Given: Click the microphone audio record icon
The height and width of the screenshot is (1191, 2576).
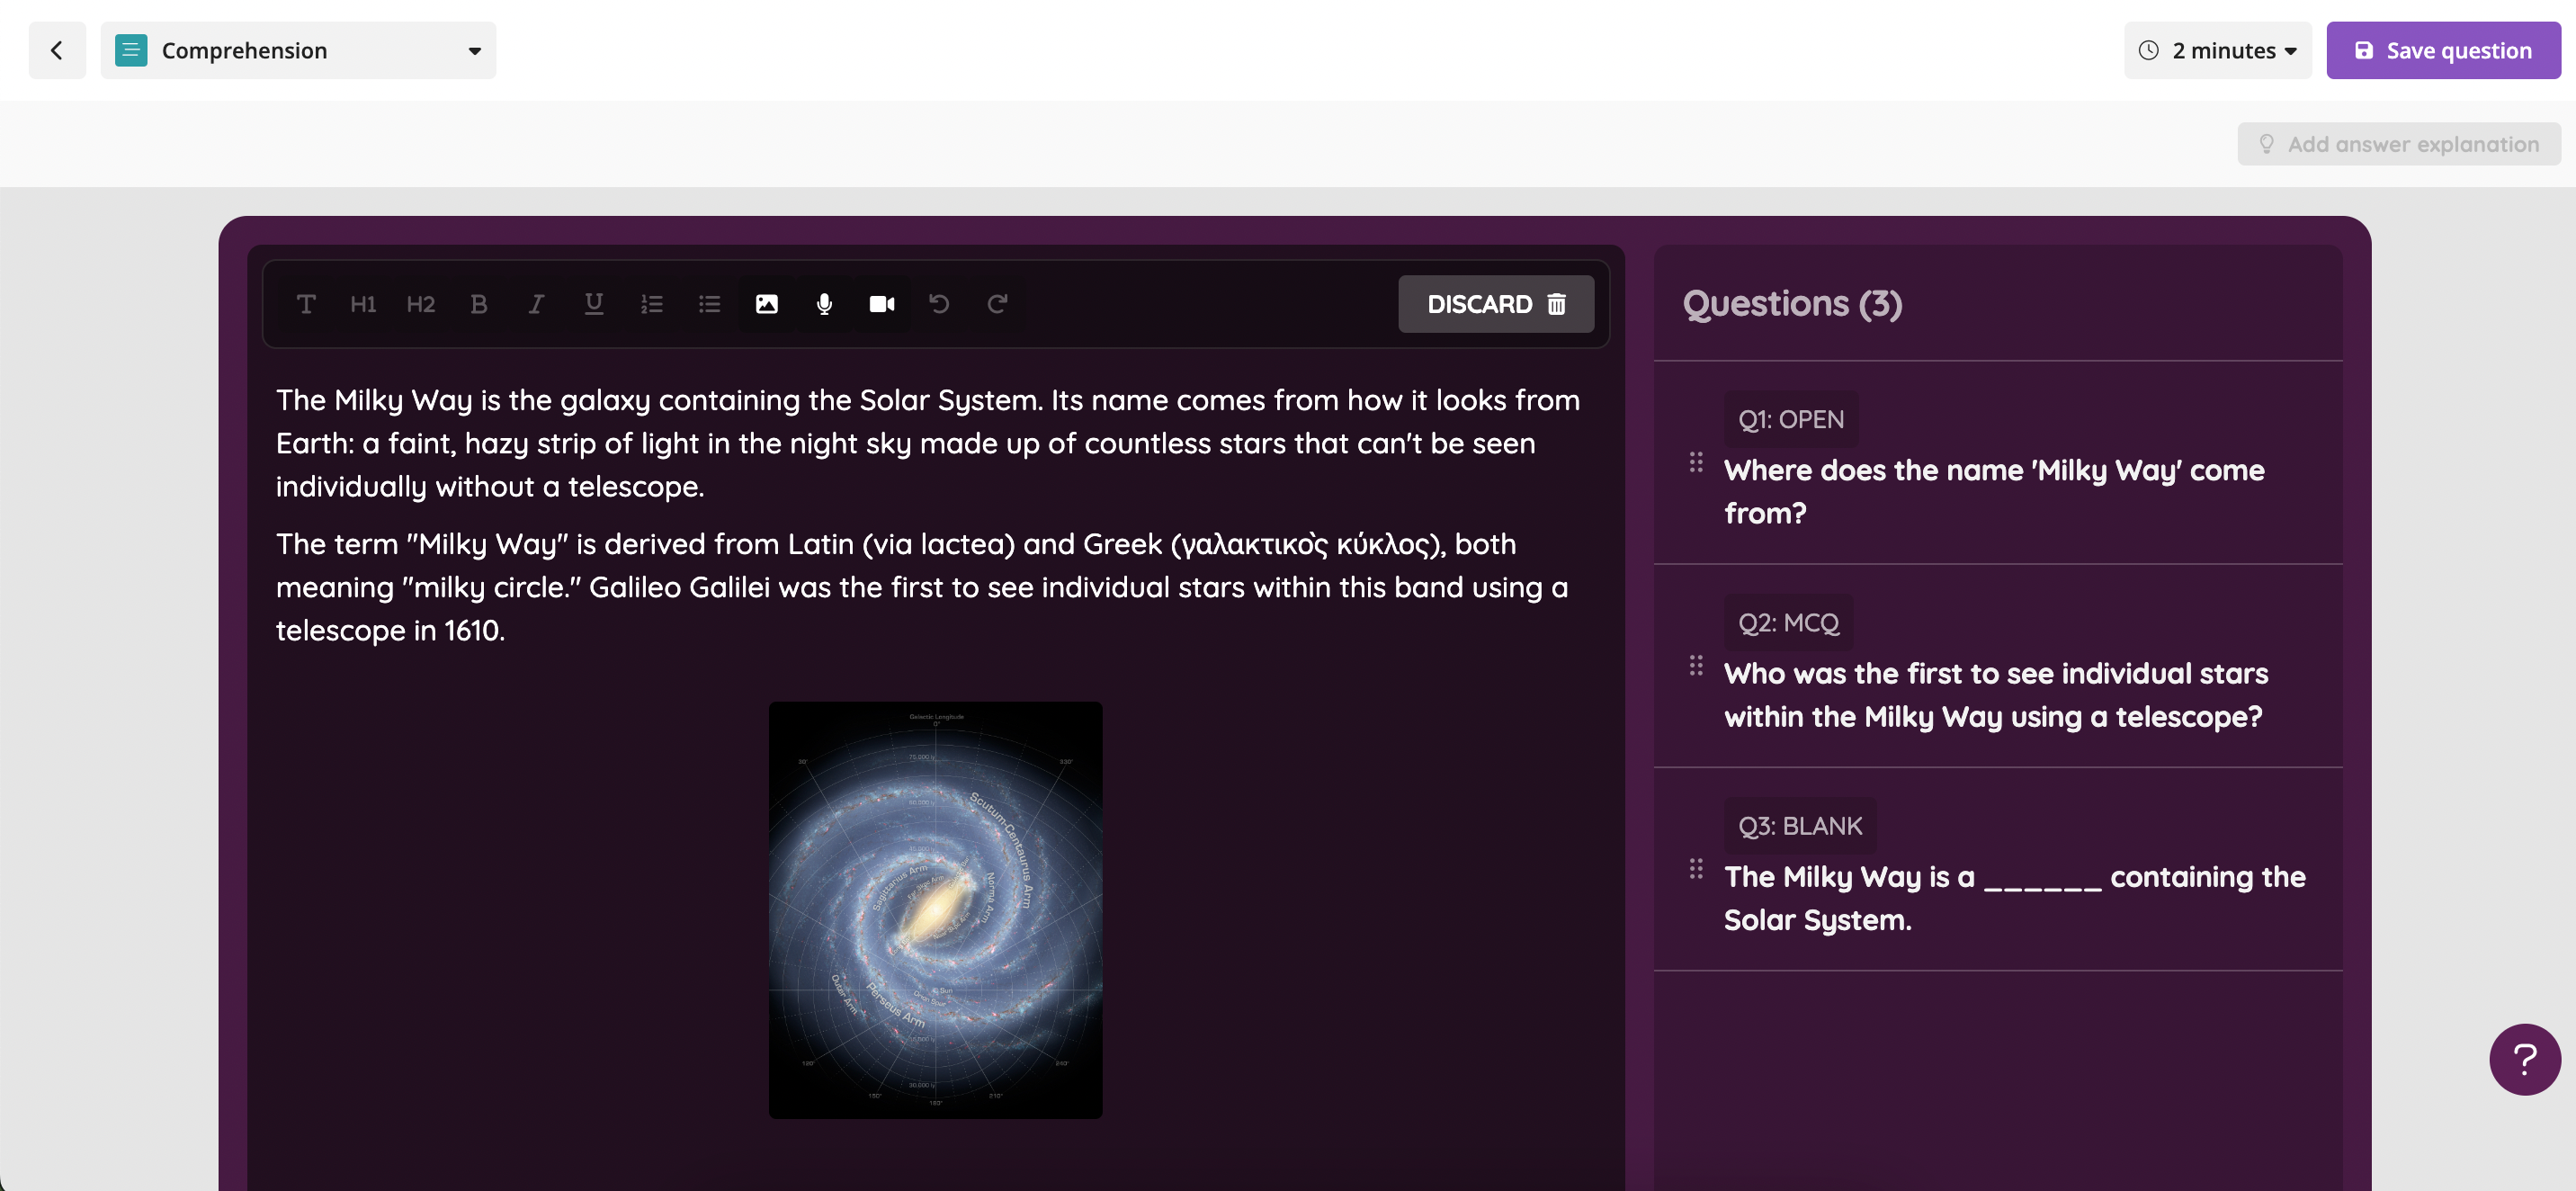Looking at the screenshot, I should (x=824, y=304).
